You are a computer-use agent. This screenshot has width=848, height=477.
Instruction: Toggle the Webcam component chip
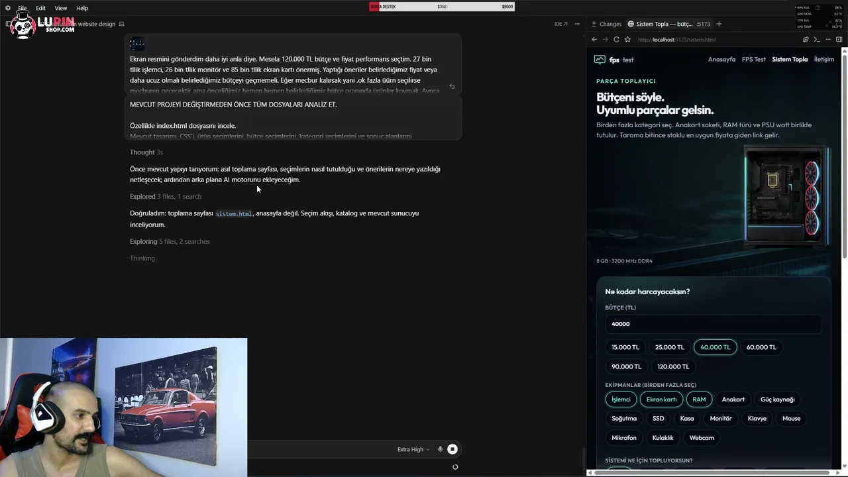pos(702,438)
